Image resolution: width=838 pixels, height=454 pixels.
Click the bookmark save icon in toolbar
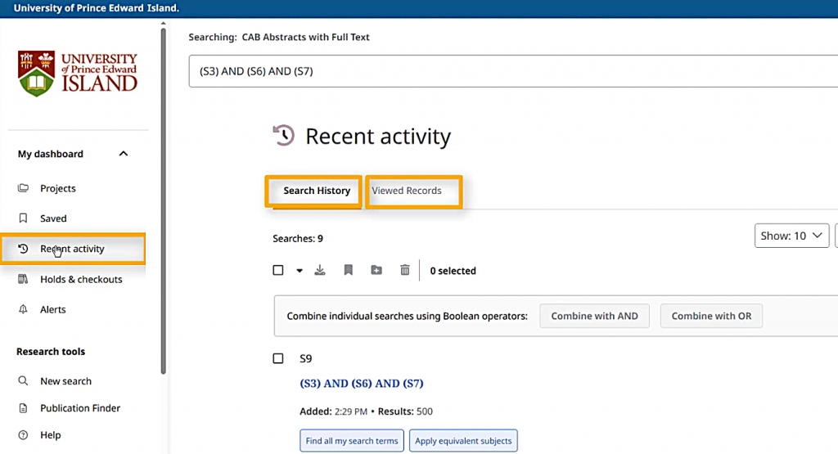click(x=348, y=270)
